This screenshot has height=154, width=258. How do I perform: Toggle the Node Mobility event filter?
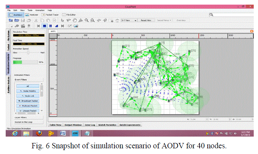28,91
